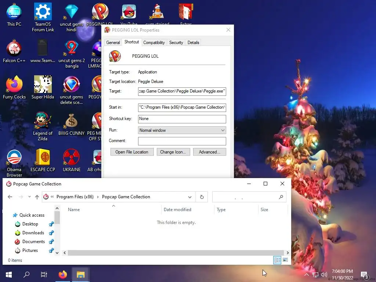Select the Shortcut tab
376x282 pixels.
[132, 42]
